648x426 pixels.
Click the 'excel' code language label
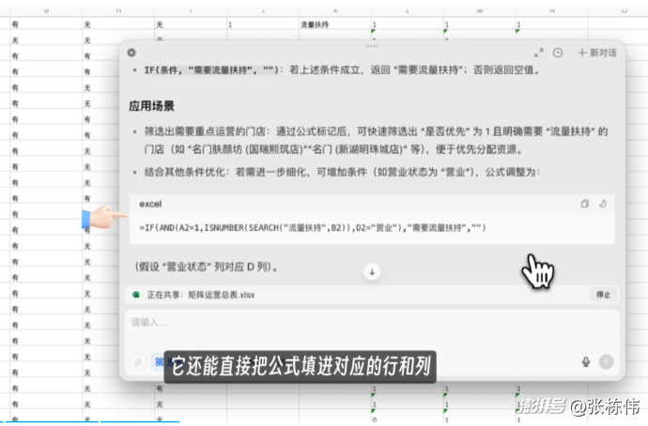[x=150, y=204]
